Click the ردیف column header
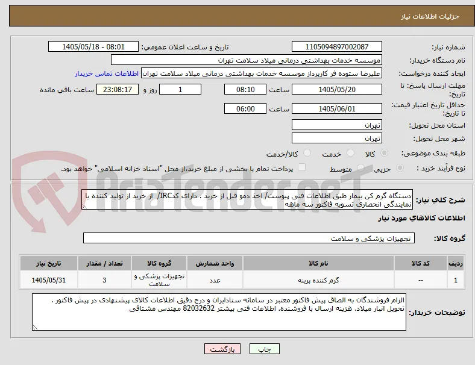The width and height of the screenshot is (475, 365). pos(455,263)
